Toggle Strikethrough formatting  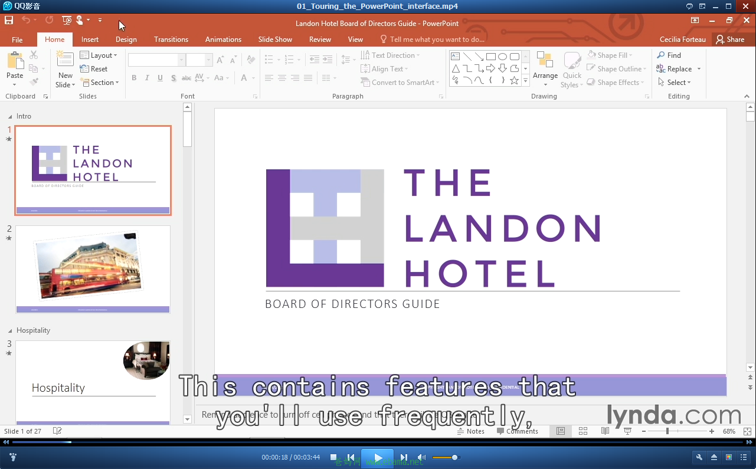tap(186, 78)
